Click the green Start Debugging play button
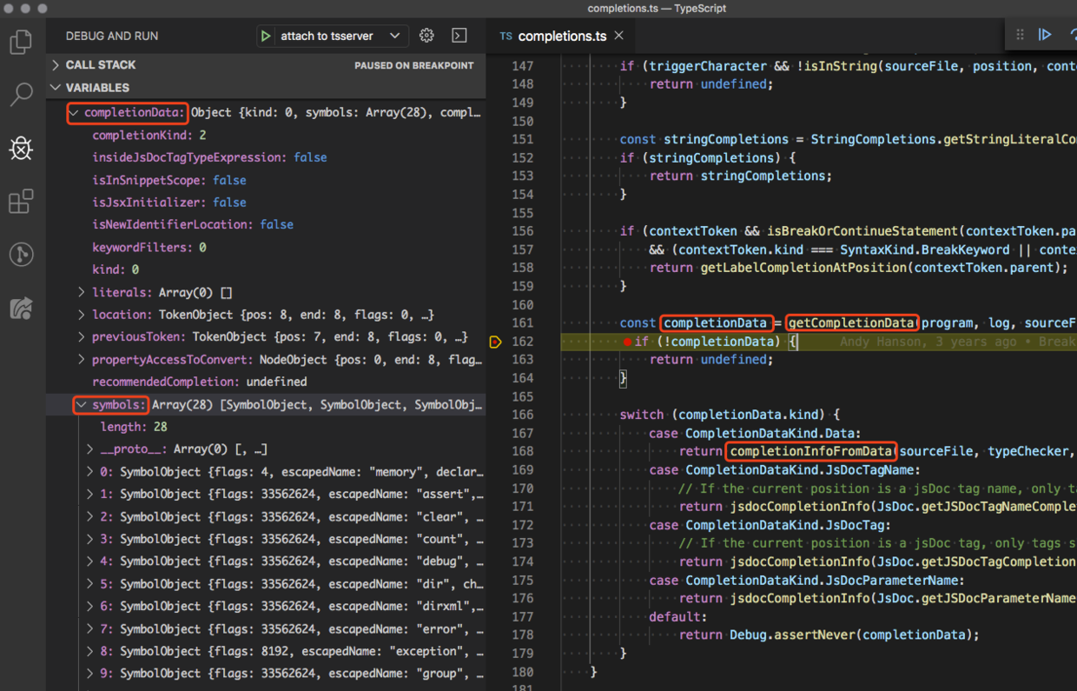The height and width of the screenshot is (691, 1077). point(266,36)
